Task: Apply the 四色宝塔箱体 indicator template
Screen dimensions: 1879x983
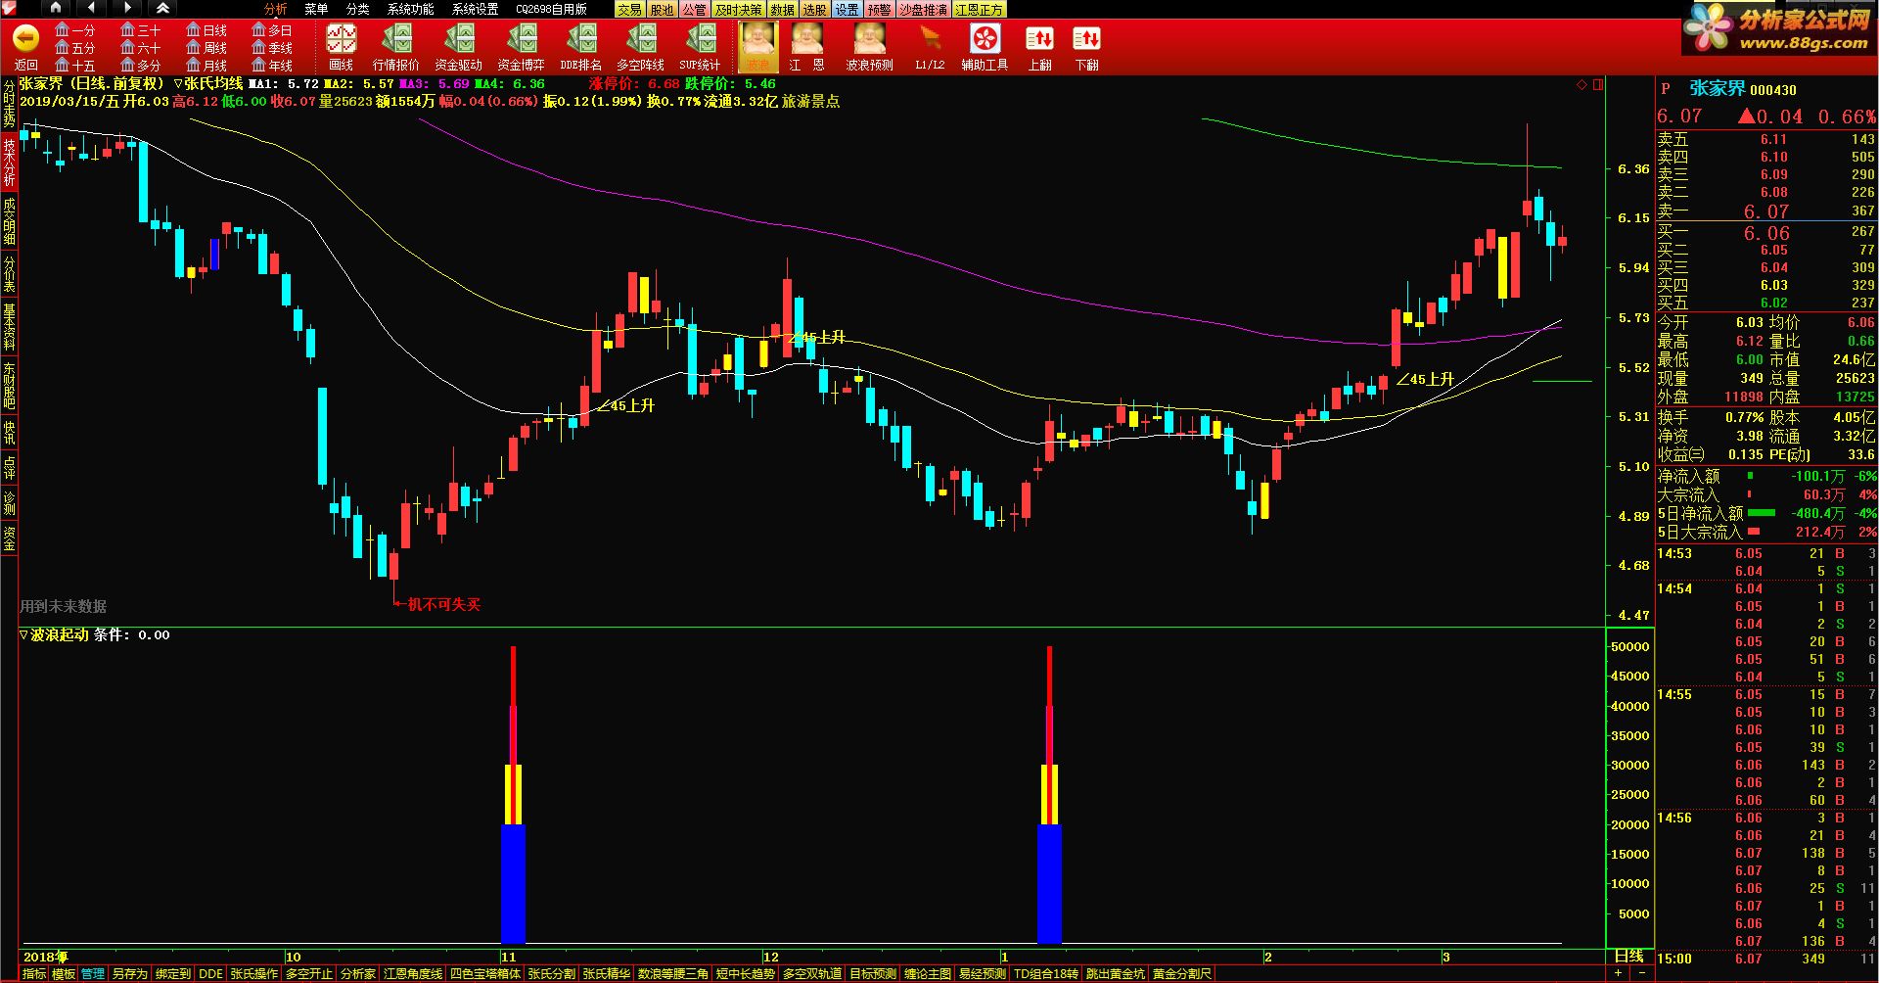Action: click(485, 974)
